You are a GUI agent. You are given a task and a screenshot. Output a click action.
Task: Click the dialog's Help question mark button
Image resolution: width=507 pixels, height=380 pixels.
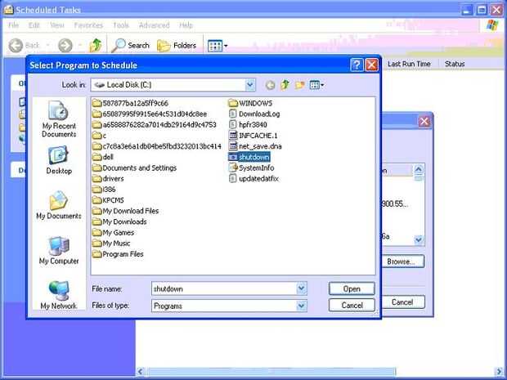pos(357,65)
